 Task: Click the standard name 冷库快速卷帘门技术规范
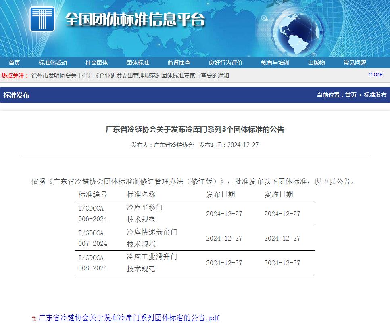[152, 238]
